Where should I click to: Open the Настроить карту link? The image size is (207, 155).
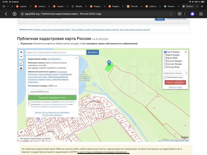pos(175,87)
